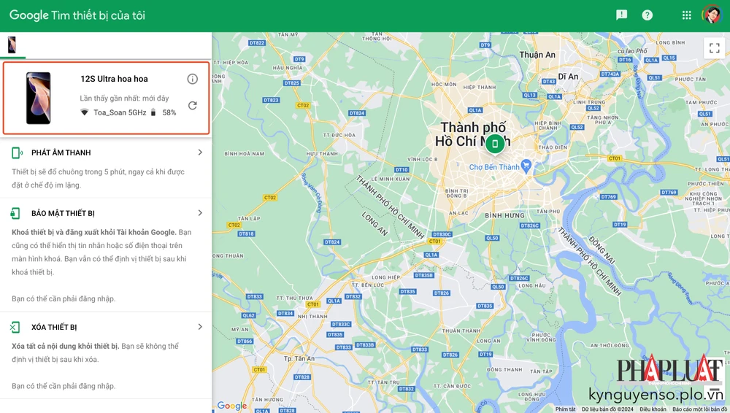Click the Bình Hưng map label
The height and width of the screenshot is (413, 730).
[x=504, y=215]
